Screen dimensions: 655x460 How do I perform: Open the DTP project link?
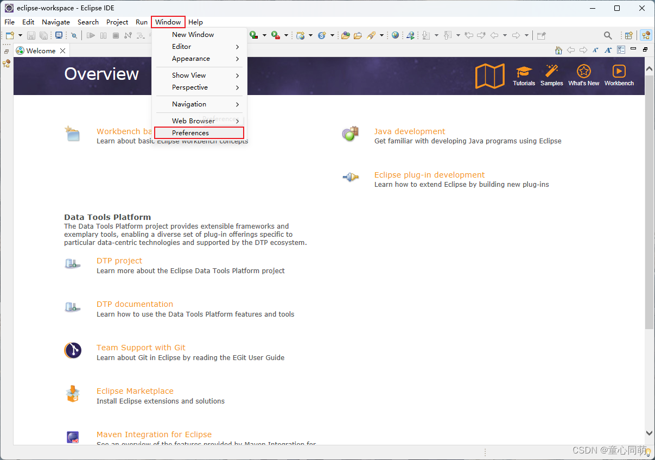[119, 261]
